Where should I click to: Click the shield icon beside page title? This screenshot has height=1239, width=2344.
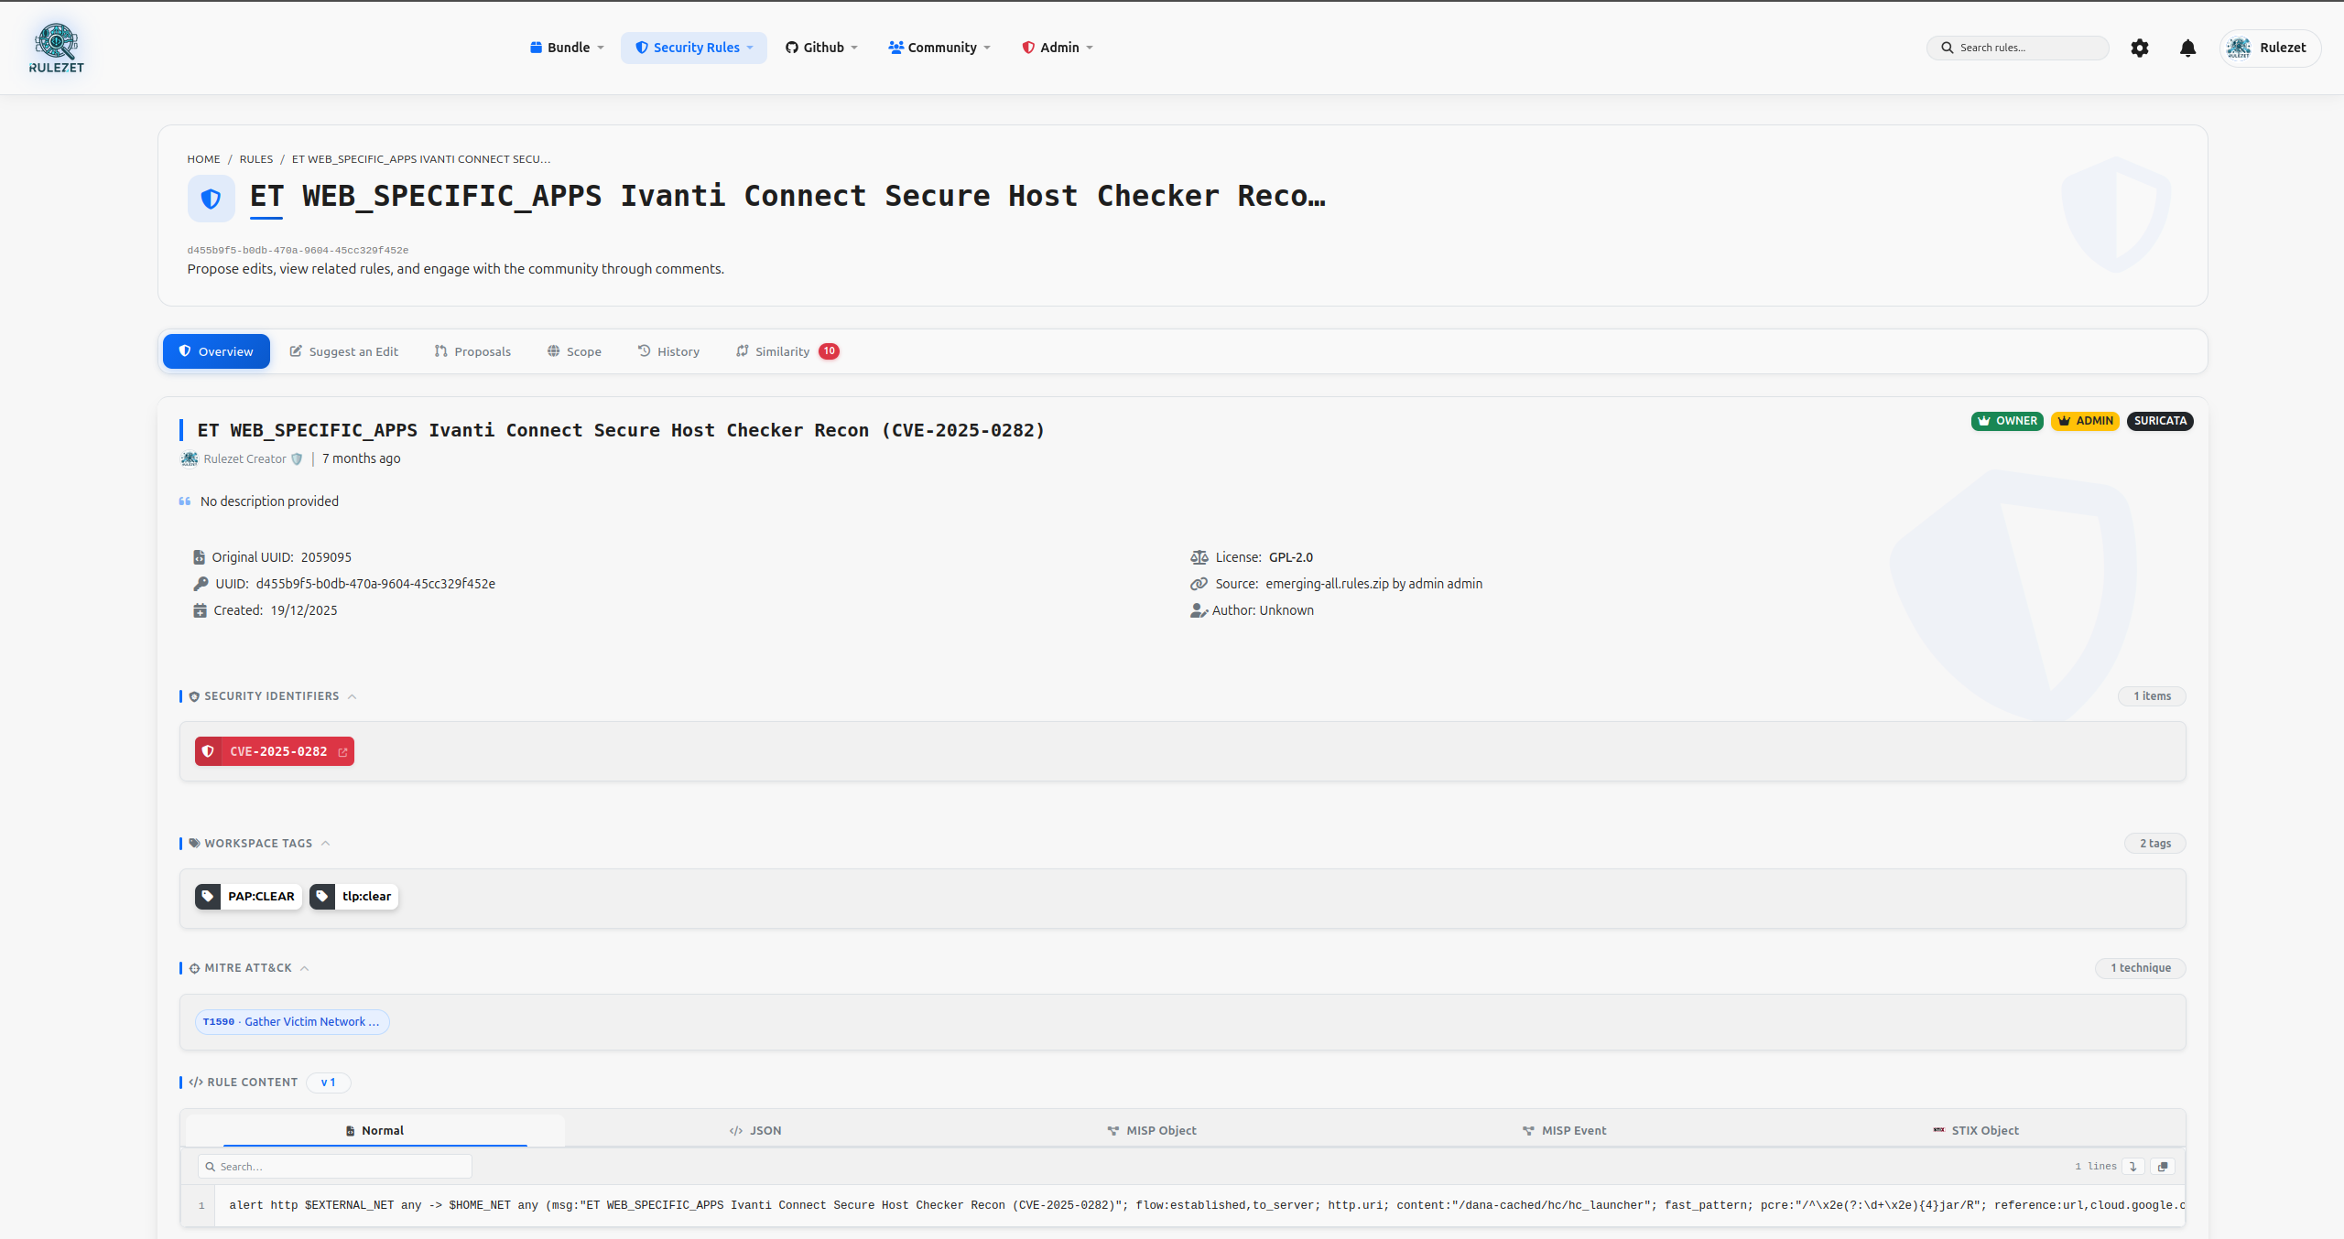click(x=211, y=199)
